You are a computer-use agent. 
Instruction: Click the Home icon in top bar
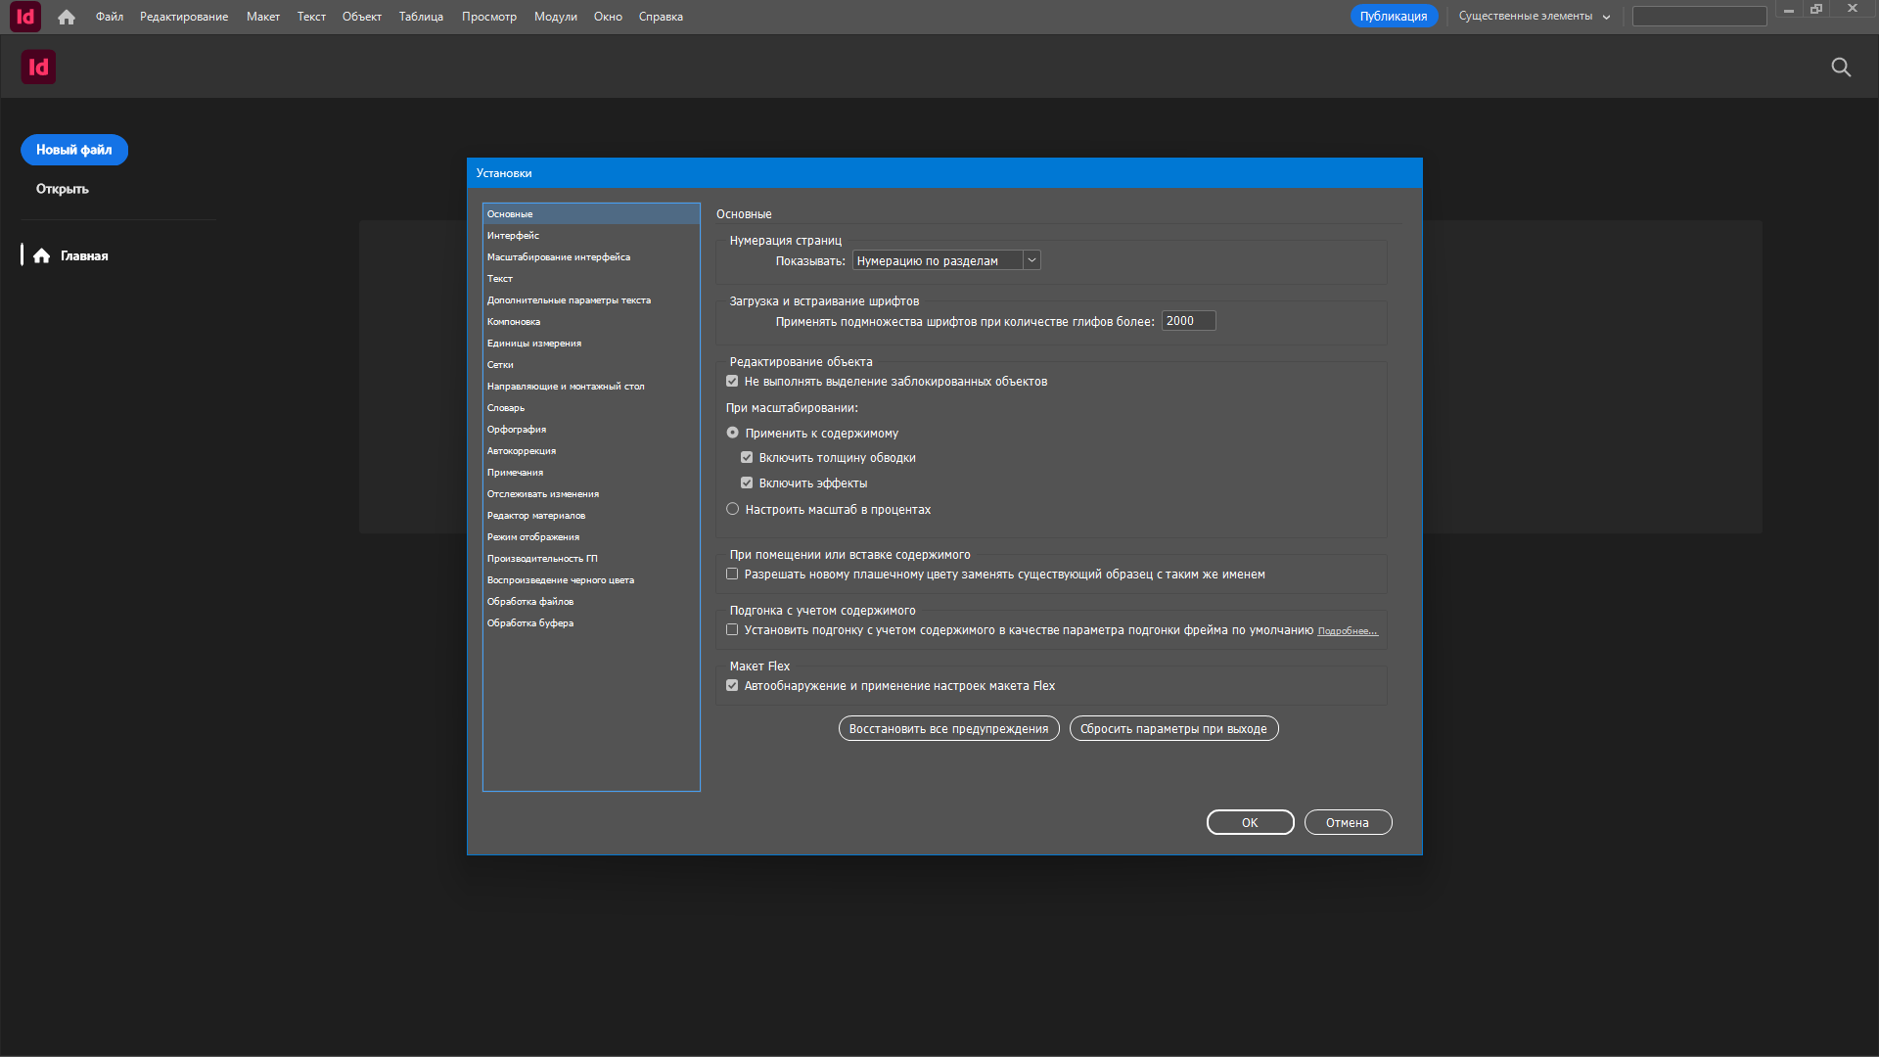[67, 17]
